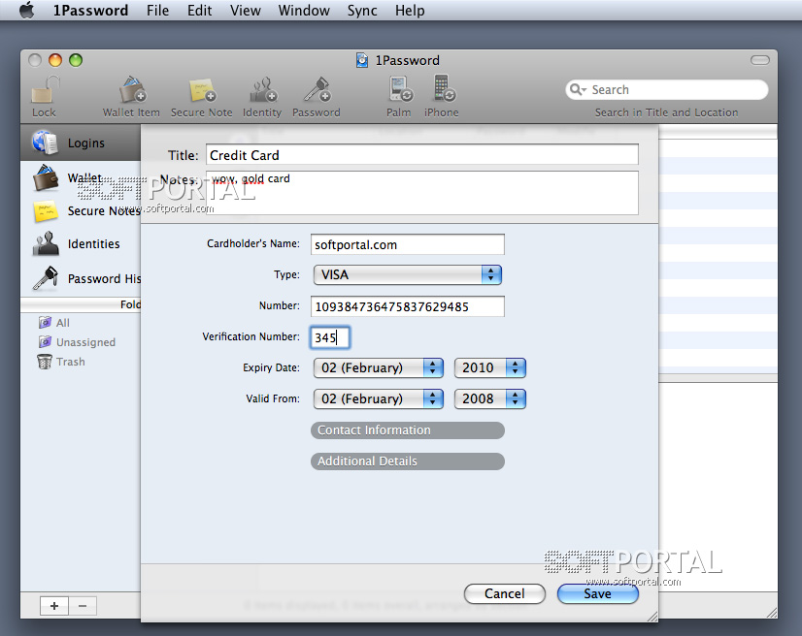The width and height of the screenshot is (802, 636).
Task: Open the Edit menu
Action: 199,11
